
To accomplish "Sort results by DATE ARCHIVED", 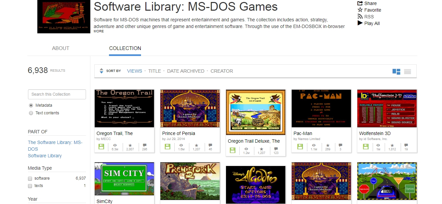I will click(186, 71).
